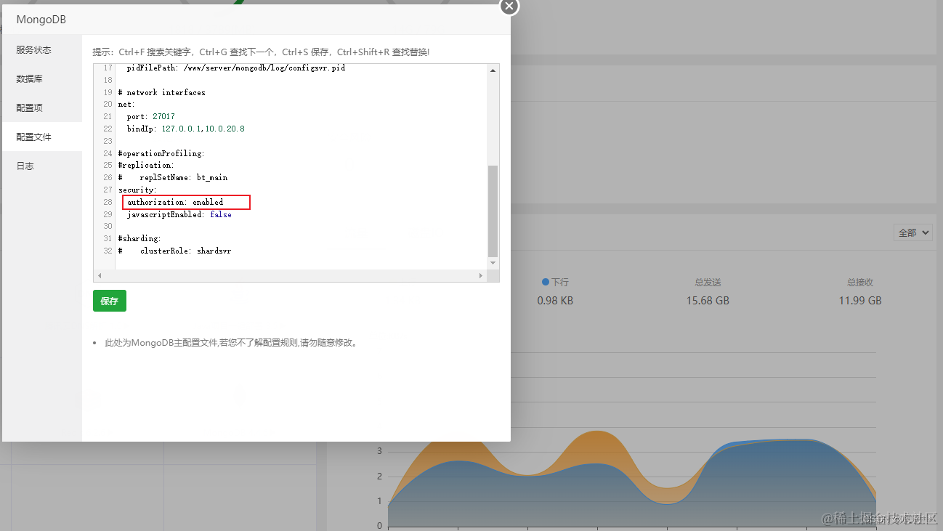
Task: Click the horizontal scrollbar's left arrow
Action: pos(100,276)
